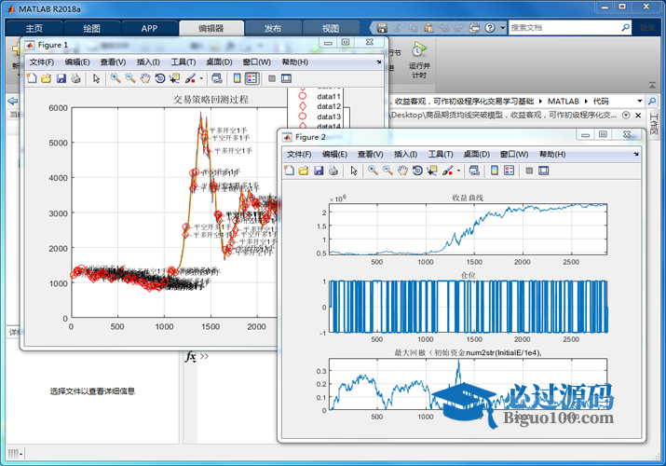
Task: Activate Zoom Out tool in Figure 1
Action: pos(130,78)
